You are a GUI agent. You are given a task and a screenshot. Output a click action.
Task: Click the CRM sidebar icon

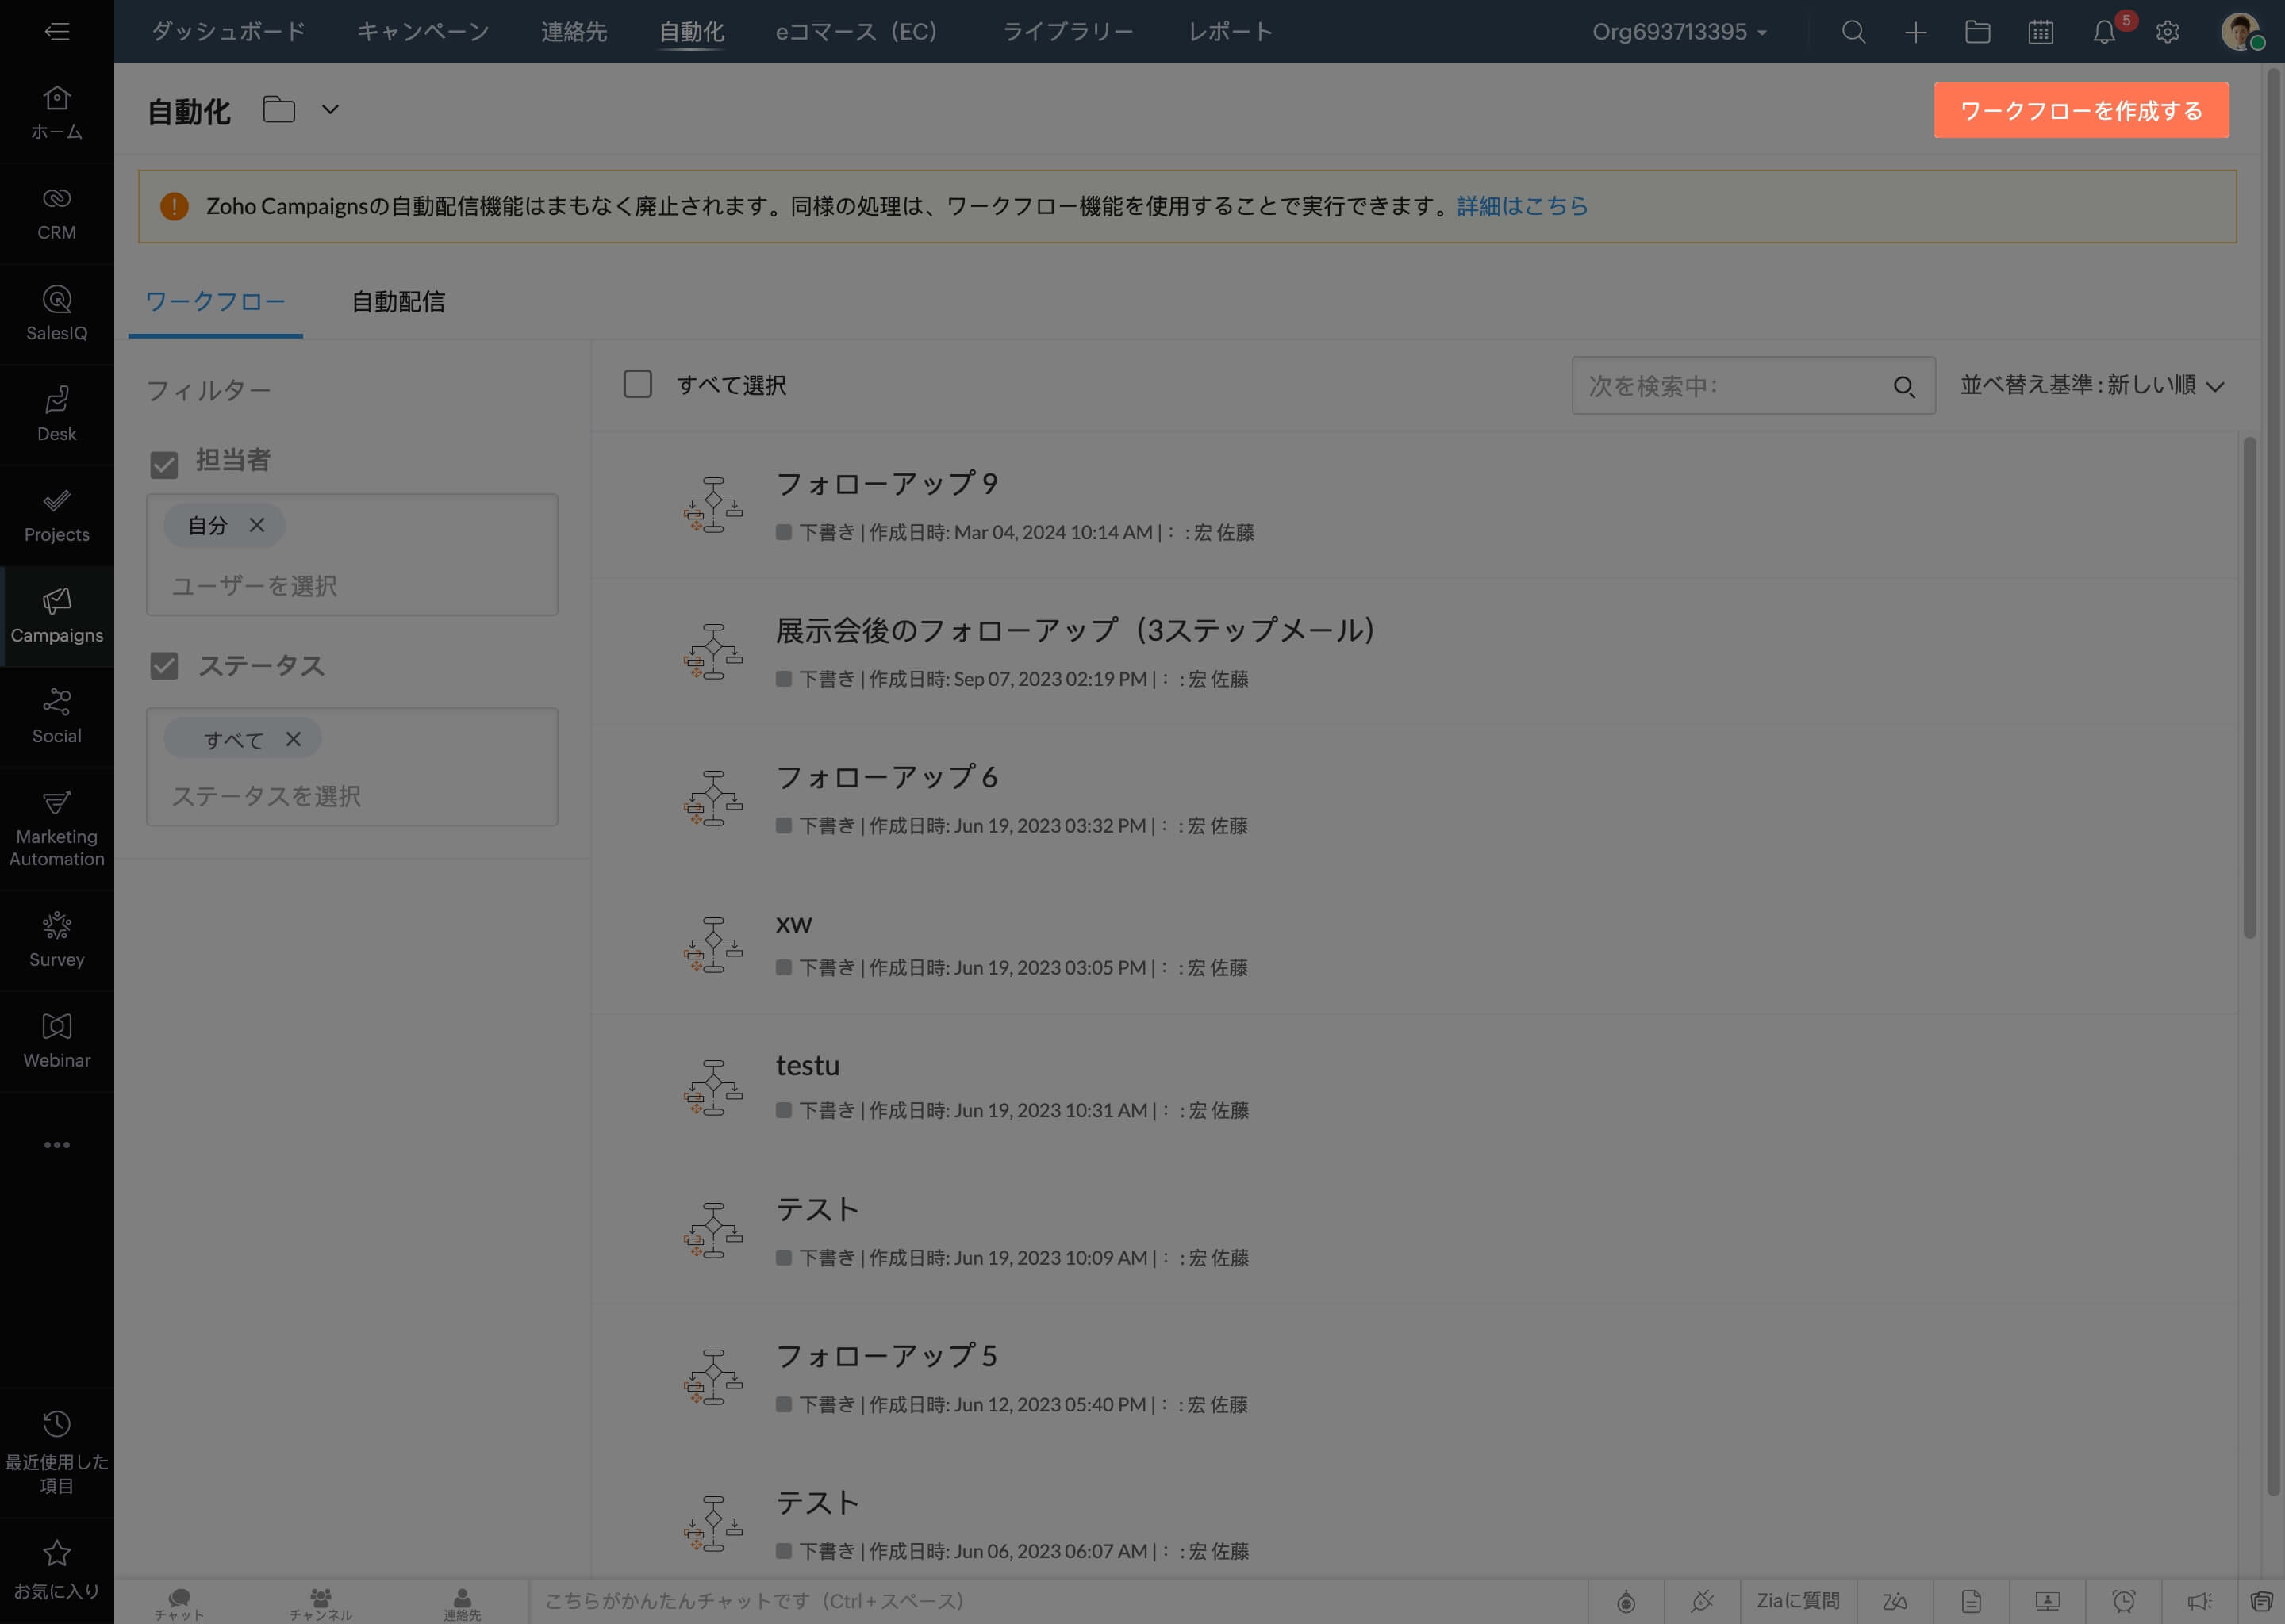pos(56,213)
